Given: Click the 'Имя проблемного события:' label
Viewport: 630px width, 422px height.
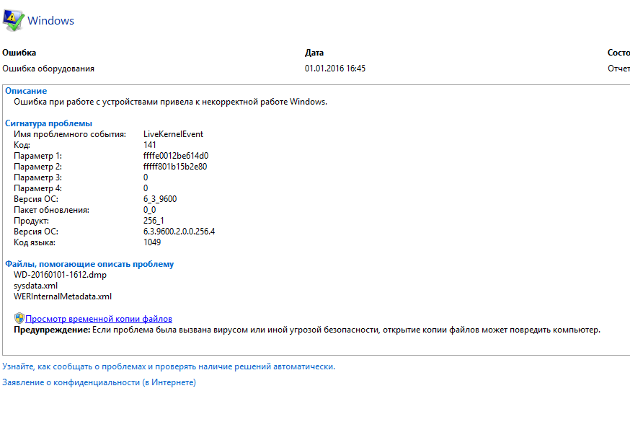Looking at the screenshot, I should (x=69, y=134).
